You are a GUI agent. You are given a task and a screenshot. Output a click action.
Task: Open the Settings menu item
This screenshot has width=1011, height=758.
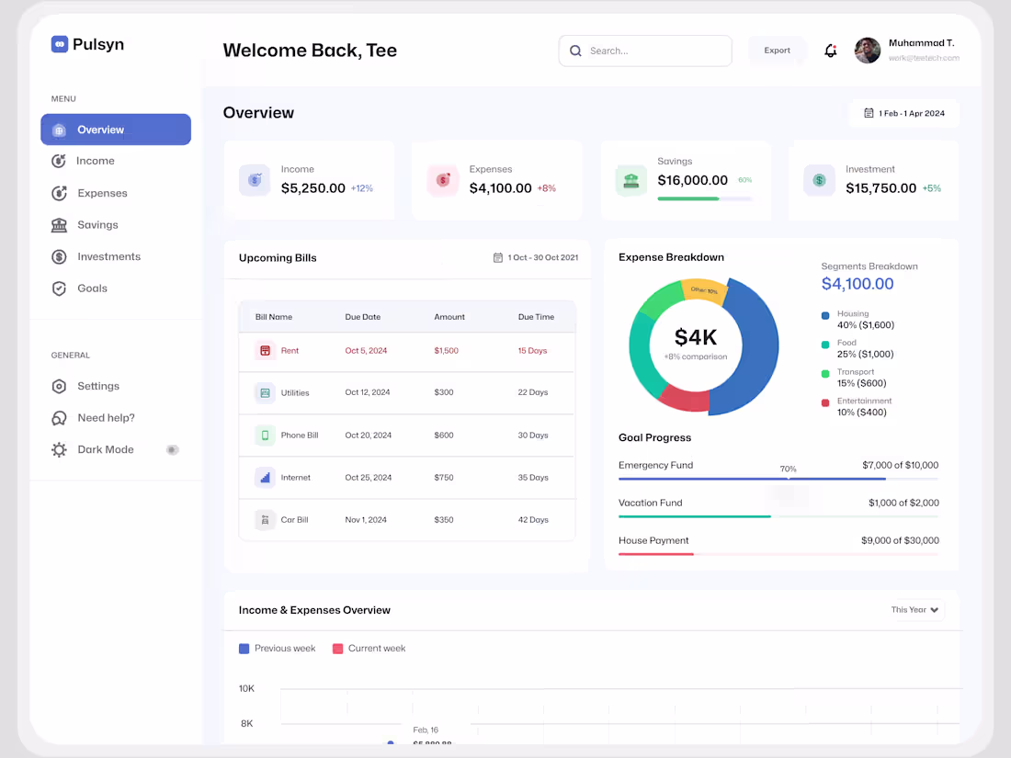pos(97,386)
